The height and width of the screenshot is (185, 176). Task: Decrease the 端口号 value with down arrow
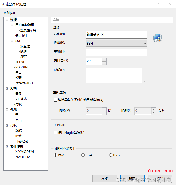[x=104, y=63]
